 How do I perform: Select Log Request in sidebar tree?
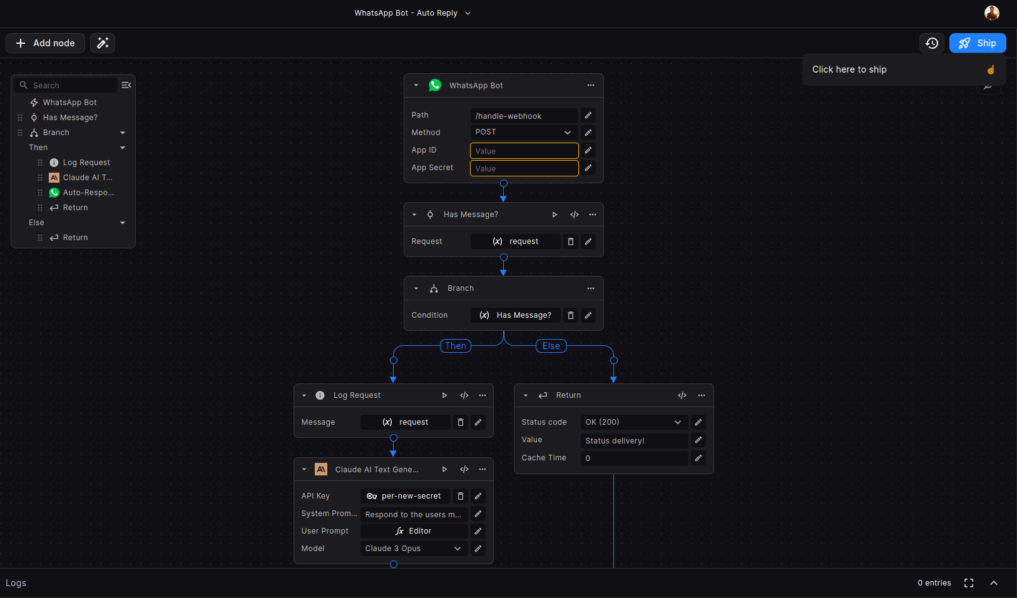[x=86, y=163]
